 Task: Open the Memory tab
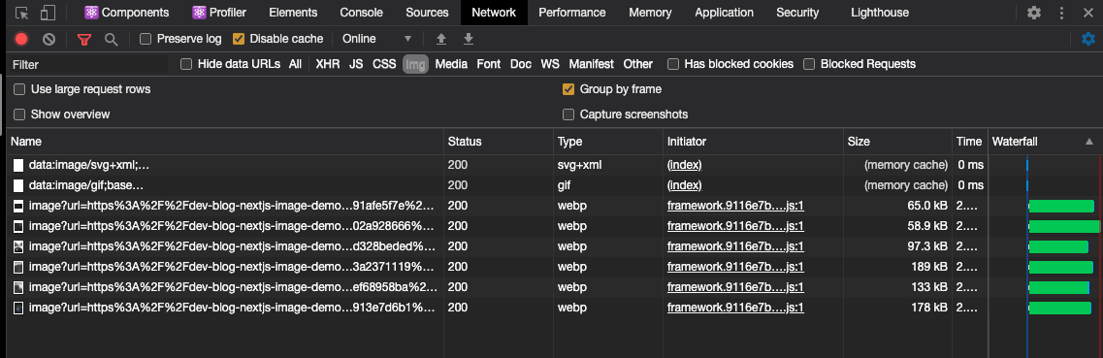pos(650,13)
